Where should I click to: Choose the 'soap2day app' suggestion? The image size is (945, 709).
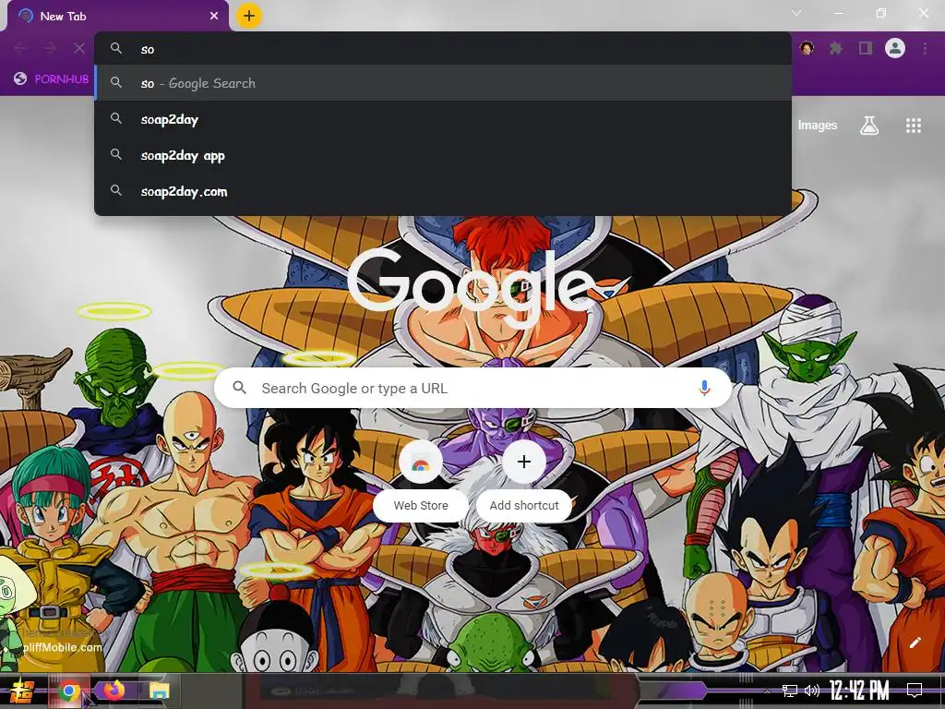tap(442, 155)
